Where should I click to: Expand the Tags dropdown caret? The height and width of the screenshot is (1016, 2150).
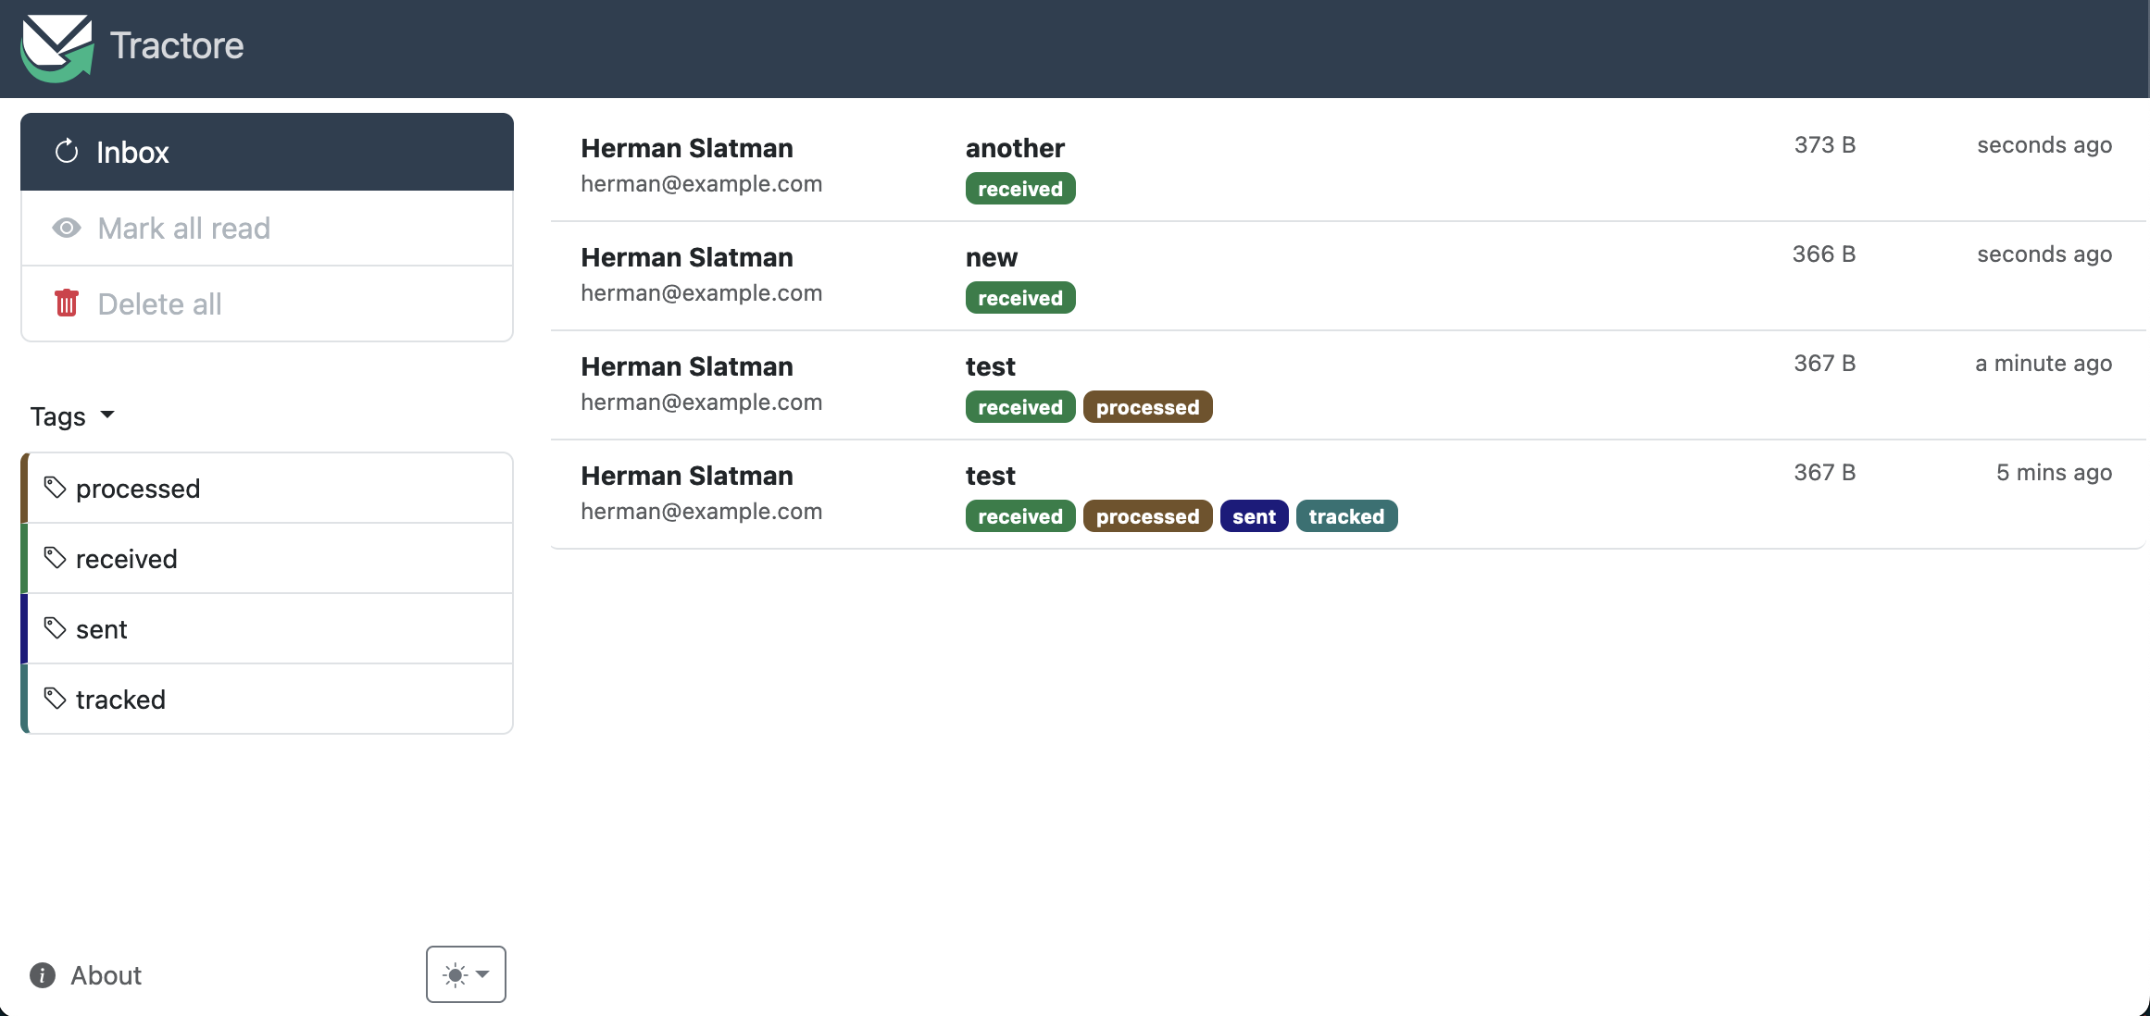tap(107, 415)
